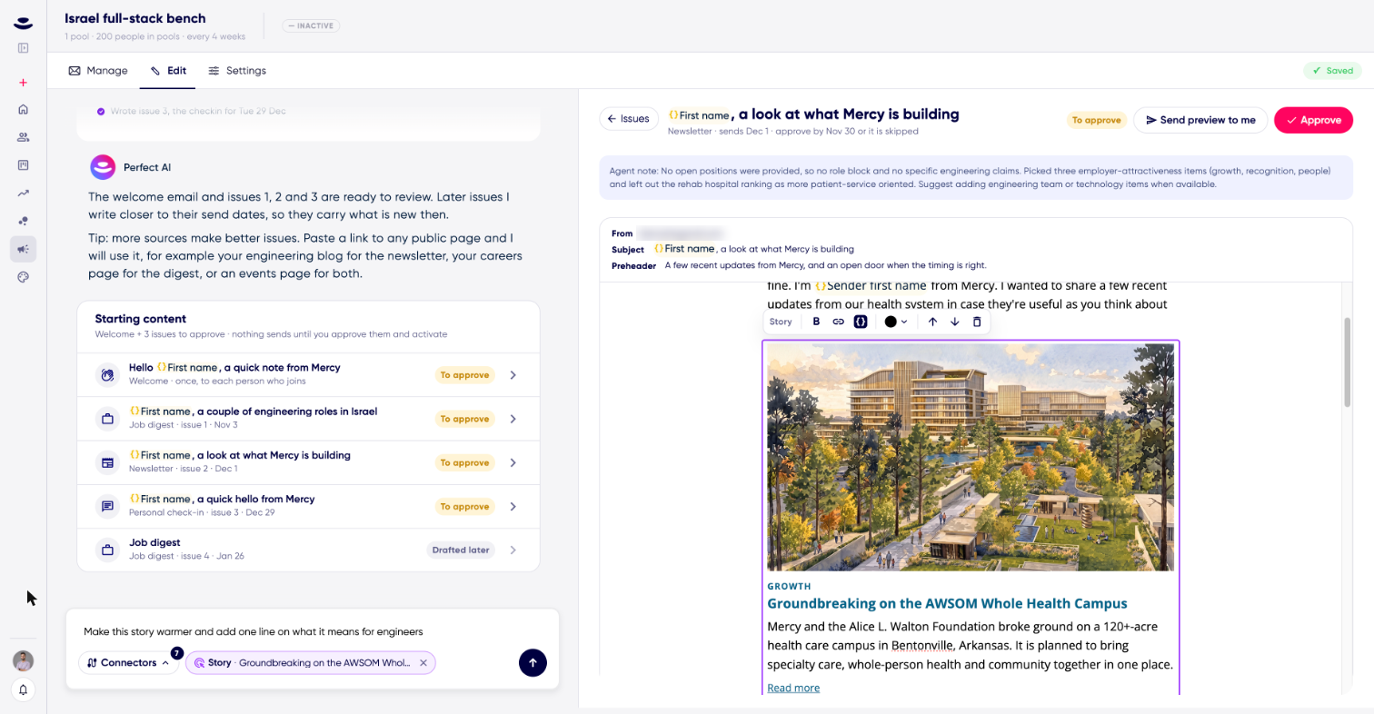Expand the Connectors dropdown
Viewport: 1374px width, 714px height.
point(128,663)
